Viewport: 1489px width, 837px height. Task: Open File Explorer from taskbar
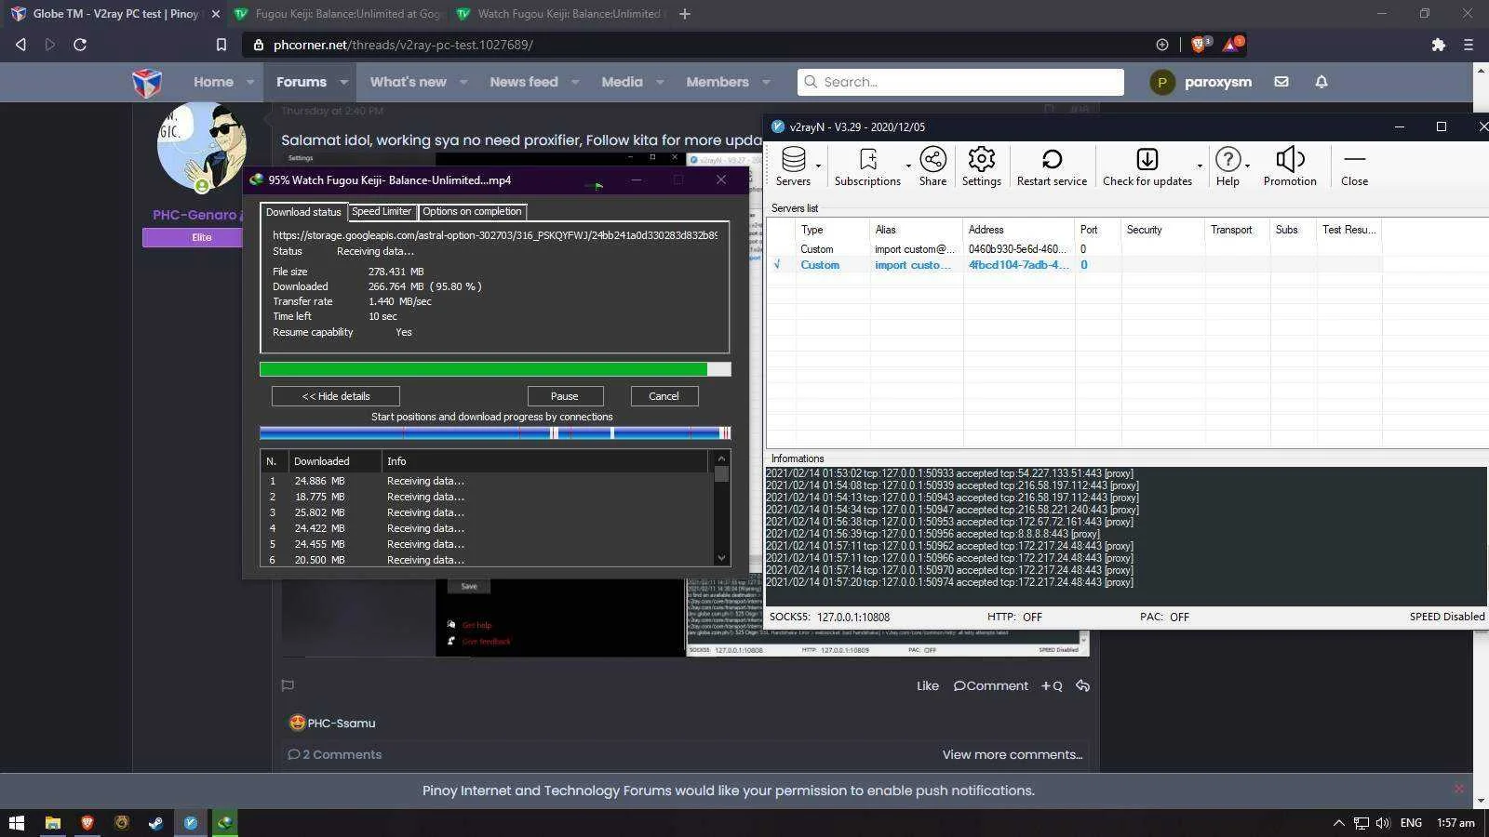[x=52, y=822]
